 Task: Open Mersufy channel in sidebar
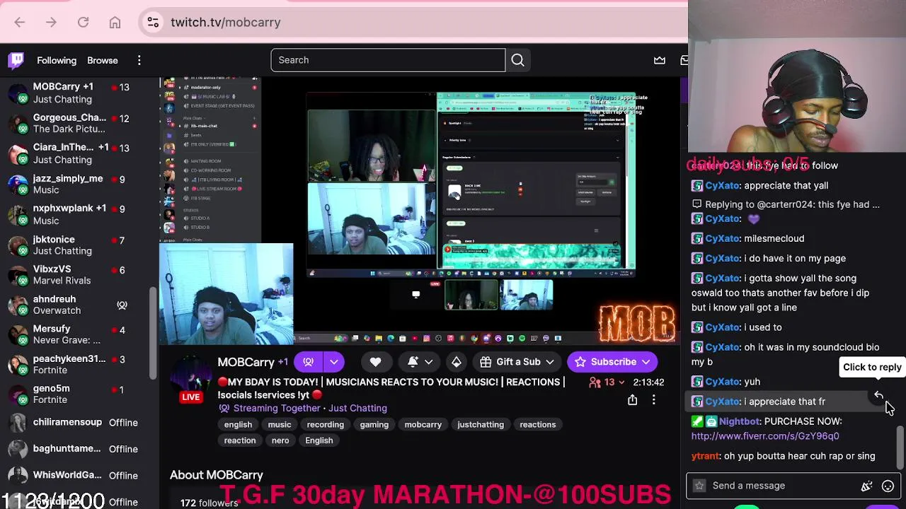(78, 334)
